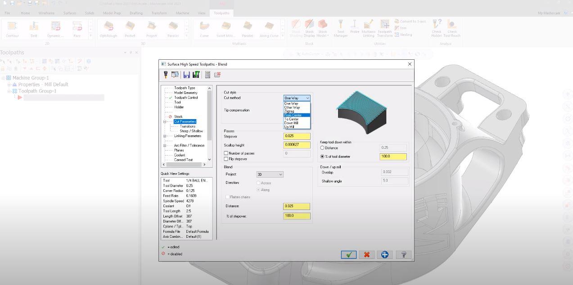Expand the Linking Parameters tree node

pyautogui.click(x=165, y=136)
